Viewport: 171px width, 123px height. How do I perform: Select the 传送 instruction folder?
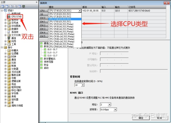[14, 84]
